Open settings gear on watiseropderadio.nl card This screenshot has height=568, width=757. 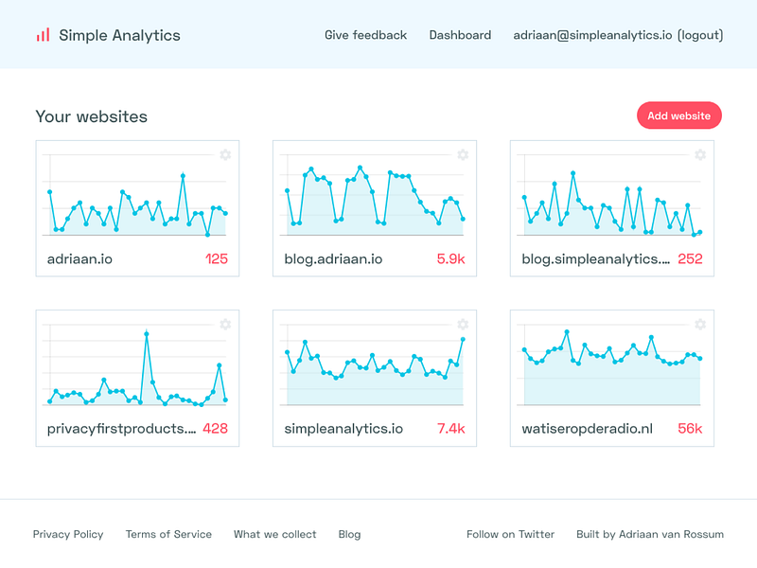[x=700, y=324]
